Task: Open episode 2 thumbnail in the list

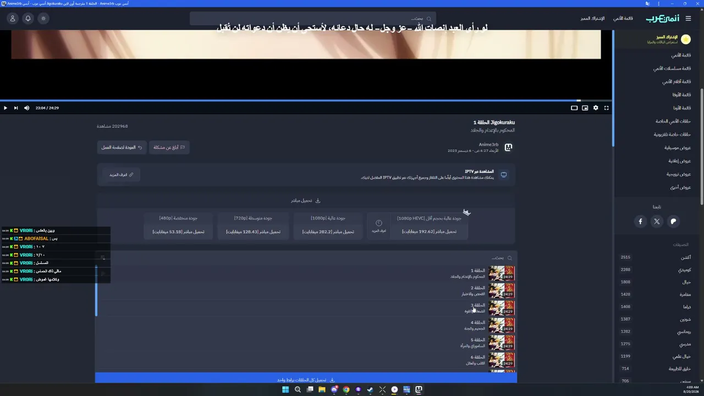Action: [502, 290]
